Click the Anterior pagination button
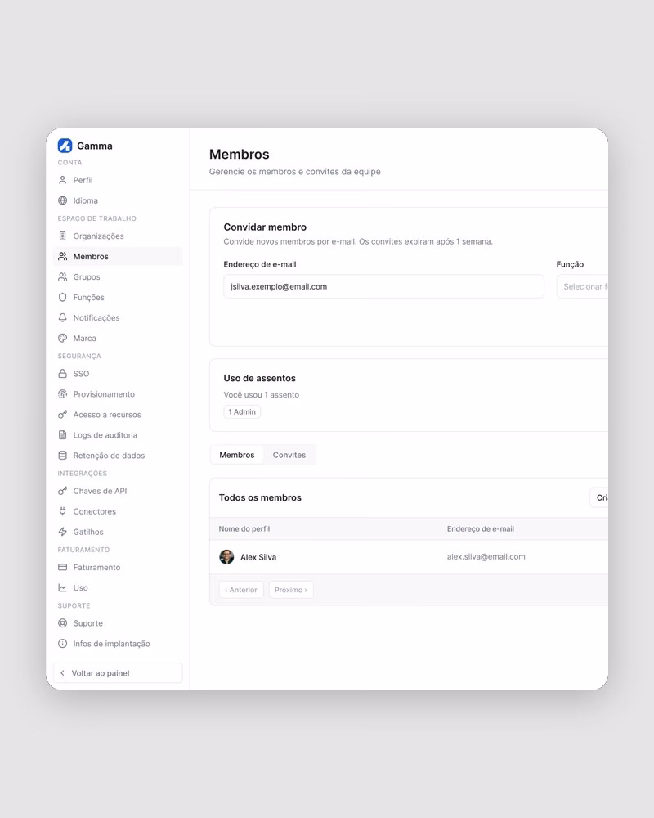Viewport: 654px width, 818px height. [241, 590]
